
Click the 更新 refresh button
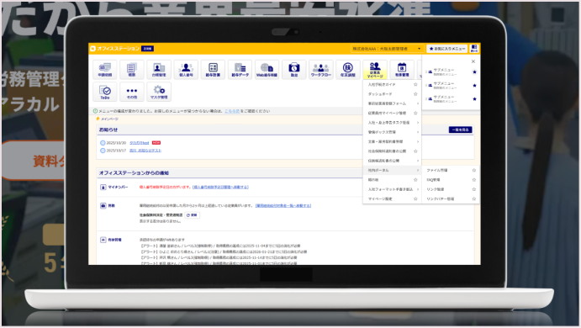pos(193,215)
